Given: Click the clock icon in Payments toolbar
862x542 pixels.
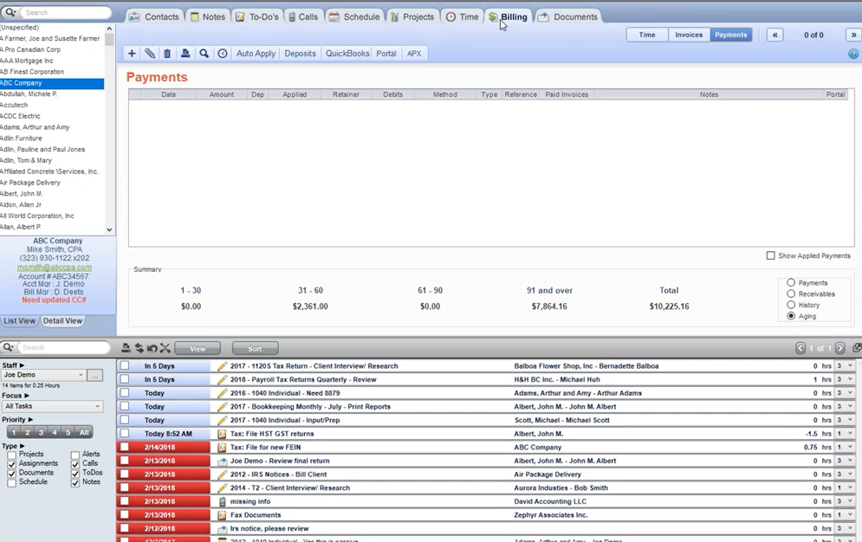Looking at the screenshot, I should [x=223, y=54].
